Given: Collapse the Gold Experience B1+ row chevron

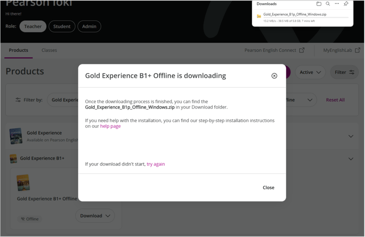Looking at the screenshot, I should (x=351, y=159).
